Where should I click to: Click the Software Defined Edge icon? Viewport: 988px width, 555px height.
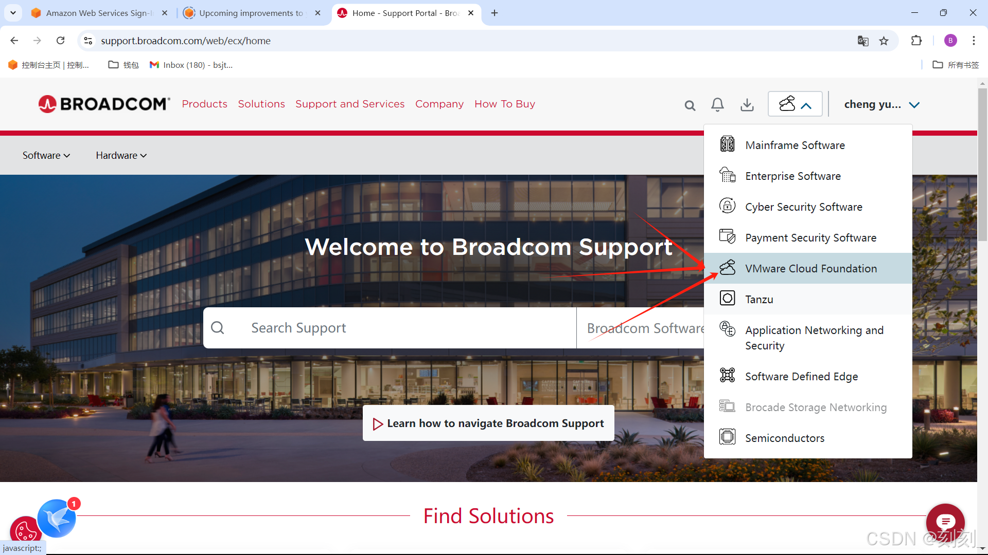pos(727,375)
